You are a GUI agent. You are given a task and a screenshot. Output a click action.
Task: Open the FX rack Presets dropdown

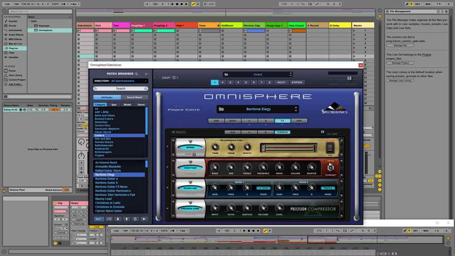179,132
